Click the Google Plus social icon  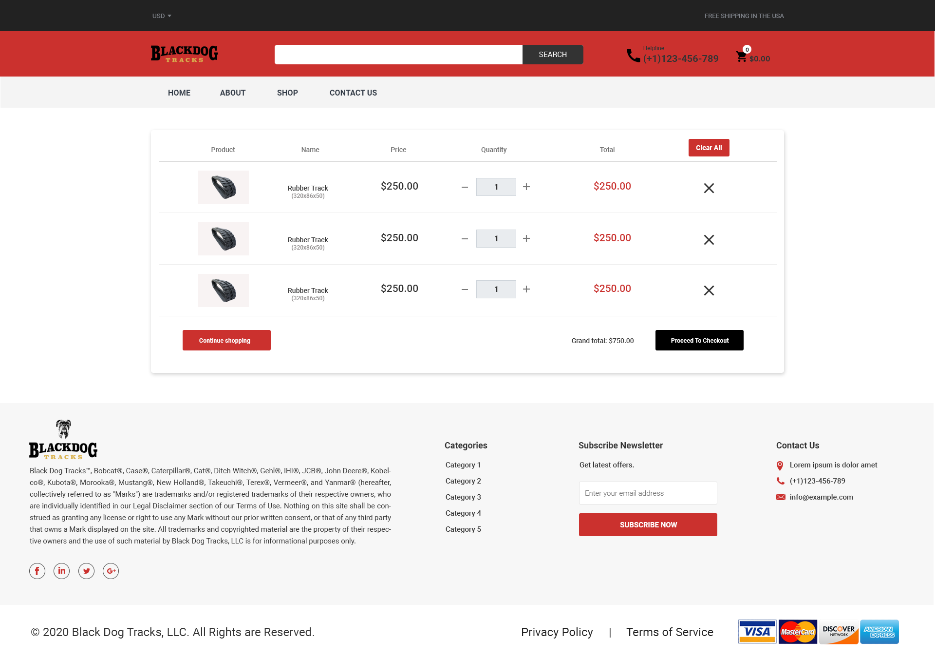(x=111, y=571)
